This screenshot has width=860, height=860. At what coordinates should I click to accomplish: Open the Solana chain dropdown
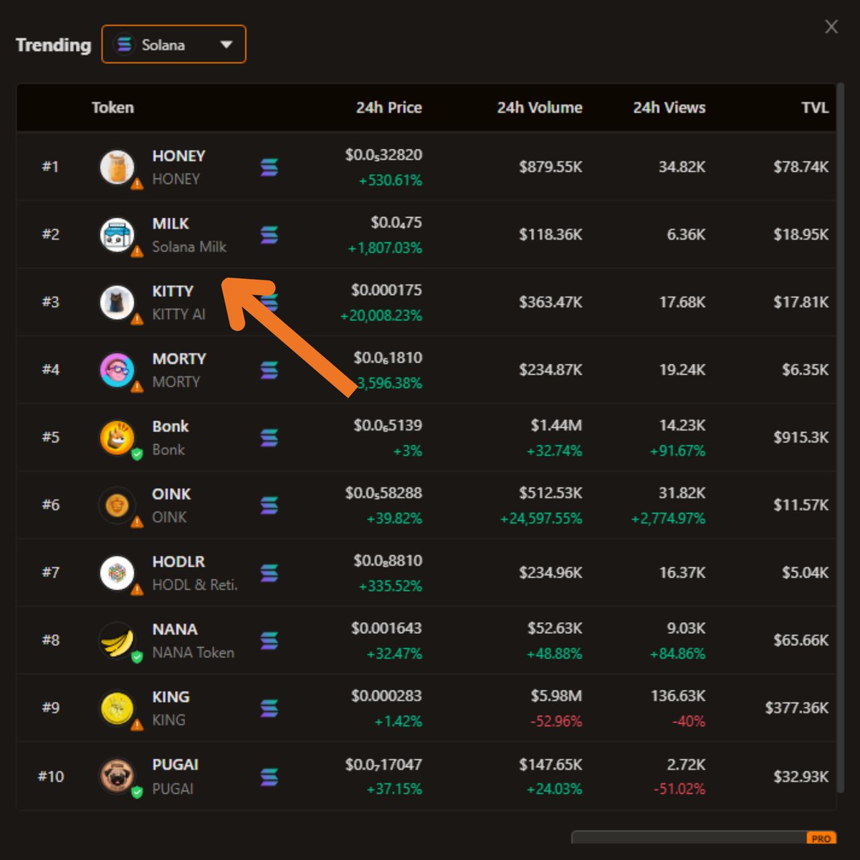tap(174, 44)
